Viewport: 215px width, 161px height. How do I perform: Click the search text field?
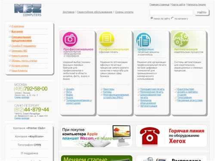pyautogui.click(x=171, y=12)
